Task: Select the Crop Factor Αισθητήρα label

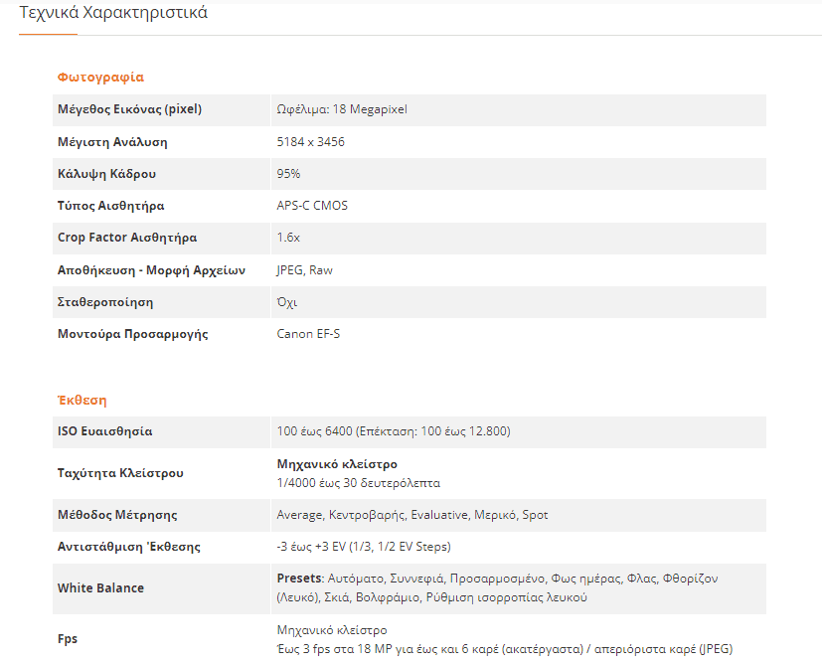Action: click(x=127, y=238)
